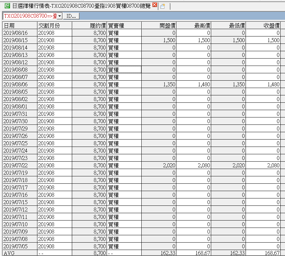This screenshot has height=256, width=285.
Task: Select the 2019/07/09 date cell
Action: [x=20, y=232]
